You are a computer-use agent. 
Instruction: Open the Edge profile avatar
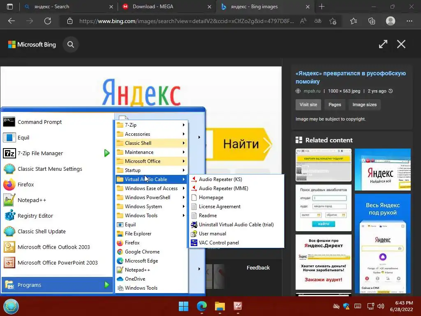(x=391, y=21)
